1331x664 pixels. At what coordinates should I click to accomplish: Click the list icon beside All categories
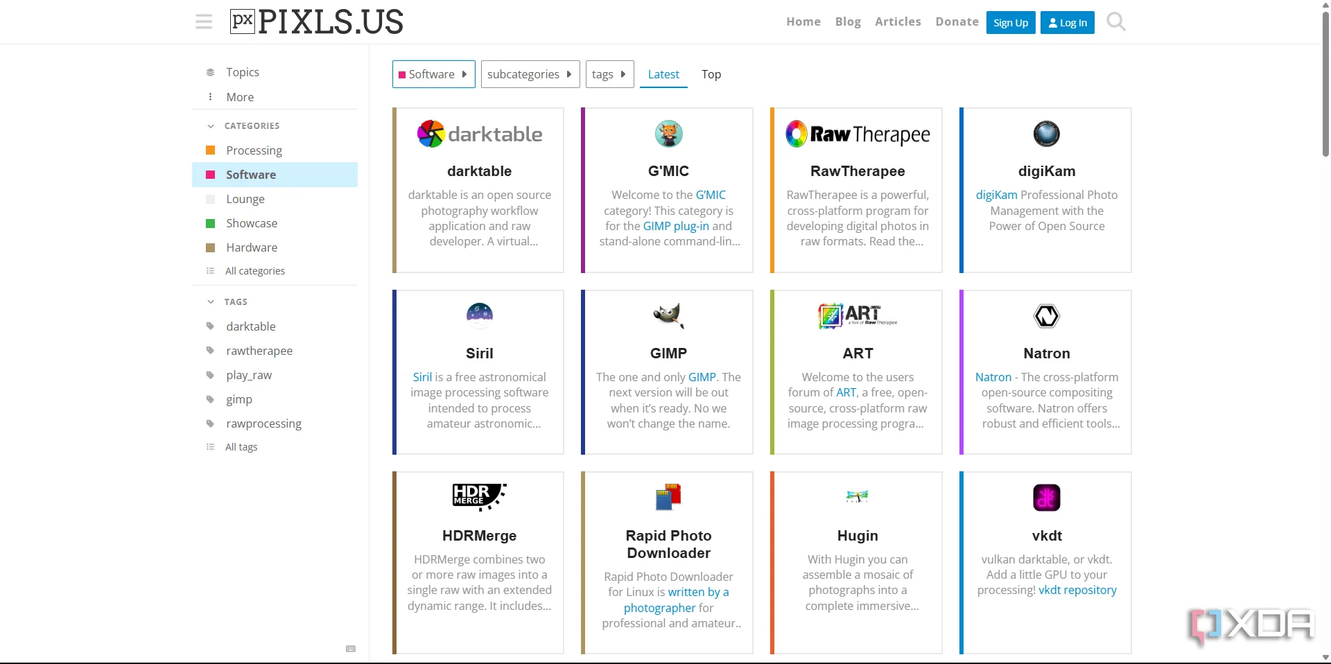click(211, 271)
